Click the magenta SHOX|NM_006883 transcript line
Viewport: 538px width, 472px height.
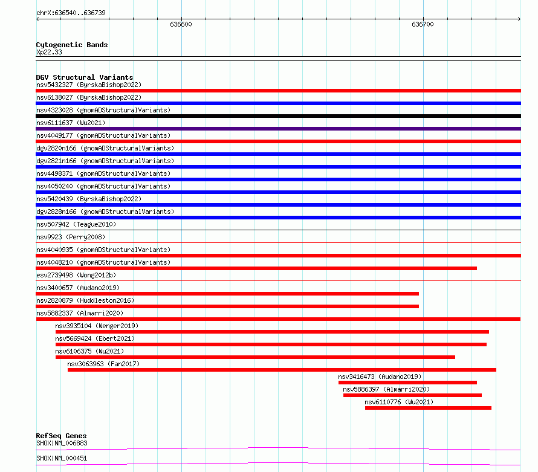[278, 448]
